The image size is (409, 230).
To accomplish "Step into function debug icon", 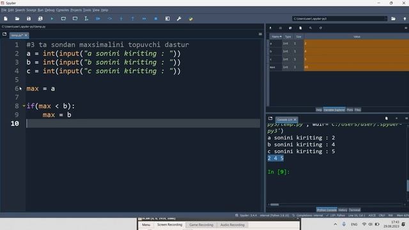I will pyautogui.click(x=121, y=19).
